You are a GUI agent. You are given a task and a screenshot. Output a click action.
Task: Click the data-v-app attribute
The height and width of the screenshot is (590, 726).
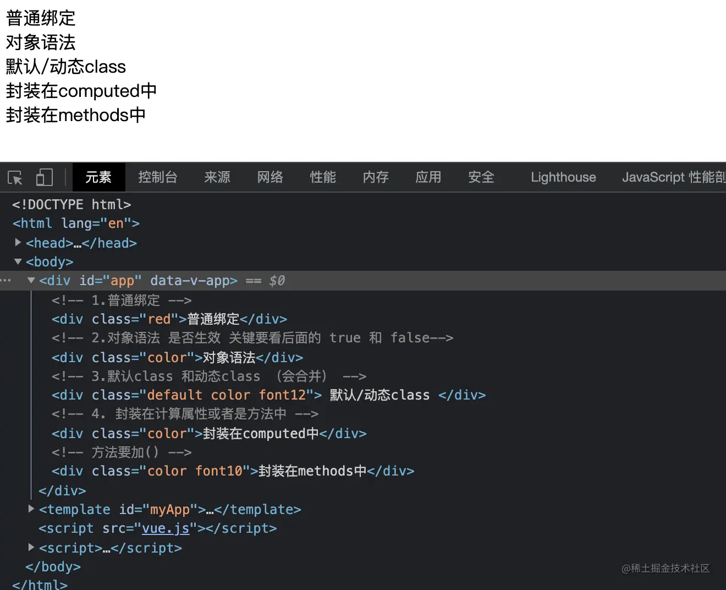[190, 281]
